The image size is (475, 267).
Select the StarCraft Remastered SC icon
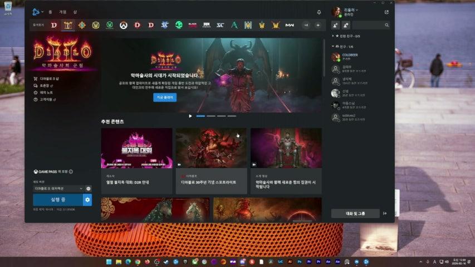tap(220, 25)
